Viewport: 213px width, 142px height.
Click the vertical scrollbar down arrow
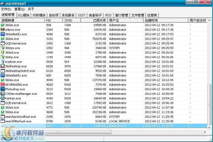pyautogui.click(x=209, y=128)
